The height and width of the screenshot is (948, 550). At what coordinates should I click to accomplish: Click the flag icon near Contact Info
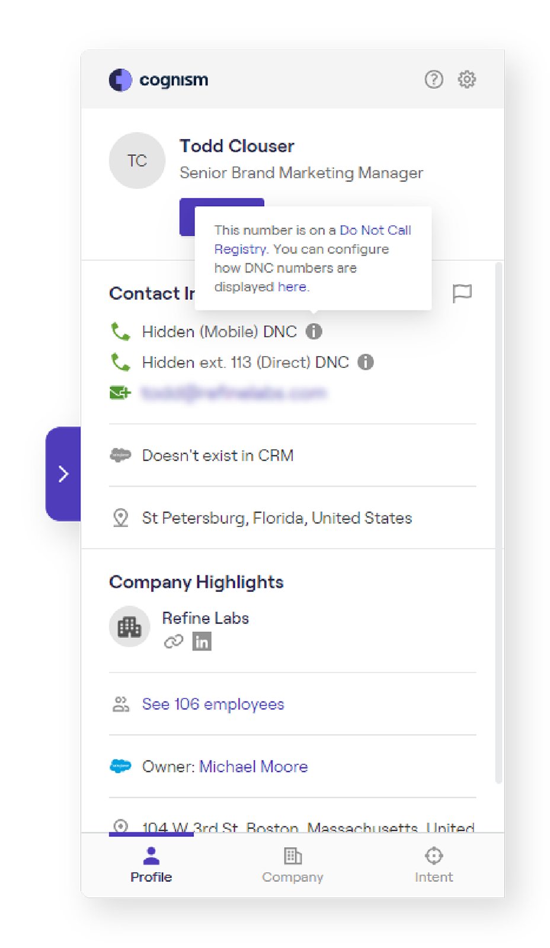tap(463, 293)
